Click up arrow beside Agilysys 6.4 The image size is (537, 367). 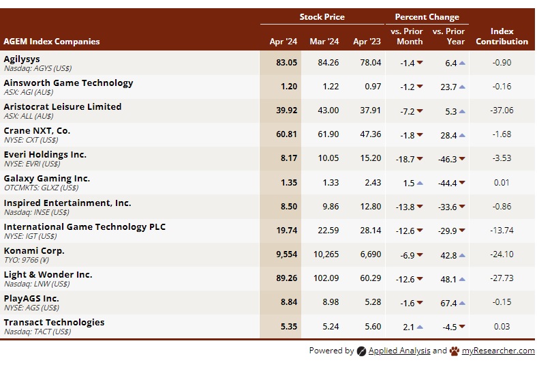click(462, 63)
